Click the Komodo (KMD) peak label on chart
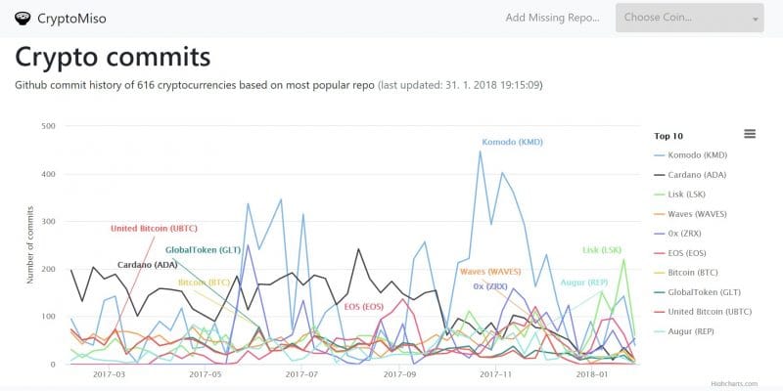Screen dimensions: 783x391 tap(512, 142)
